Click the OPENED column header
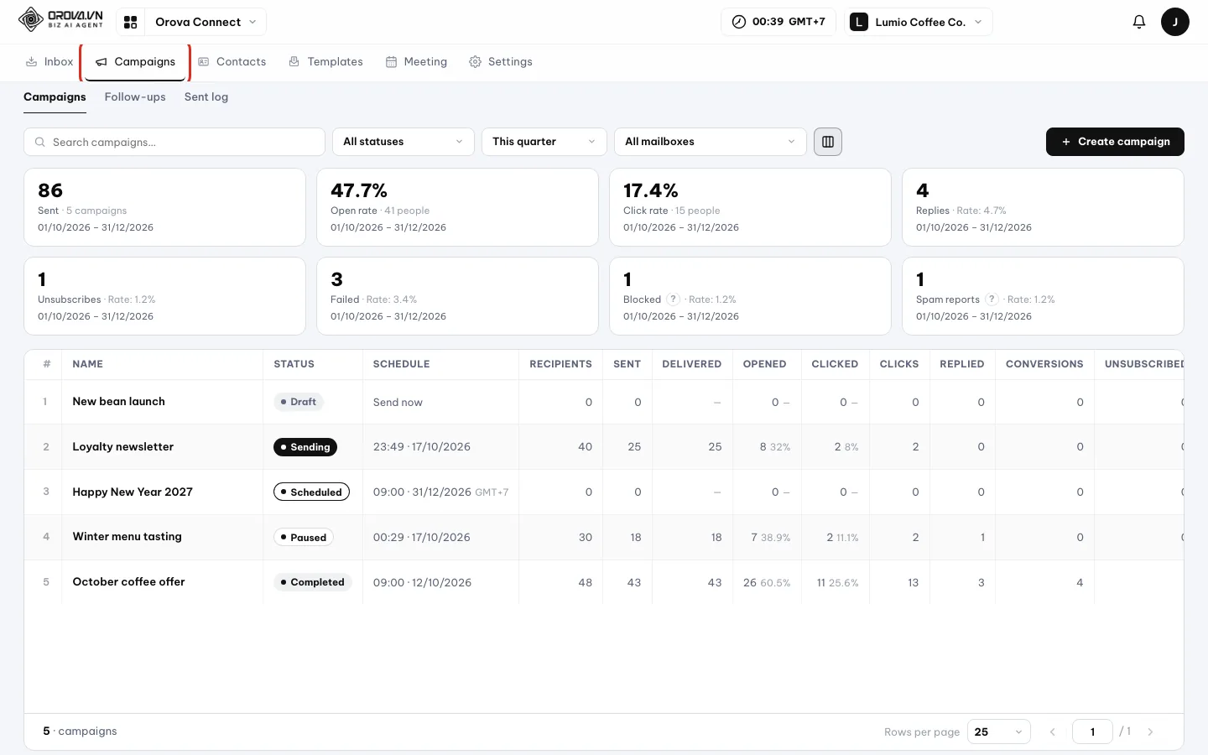Viewport: 1208px width, 755px height. point(764,364)
